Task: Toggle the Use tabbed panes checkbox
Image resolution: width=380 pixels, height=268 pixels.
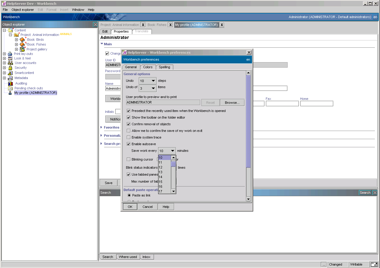Action: click(x=129, y=174)
